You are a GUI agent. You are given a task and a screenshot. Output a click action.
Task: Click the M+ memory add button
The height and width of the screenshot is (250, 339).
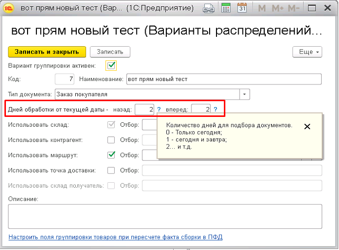pyautogui.click(x=277, y=8)
